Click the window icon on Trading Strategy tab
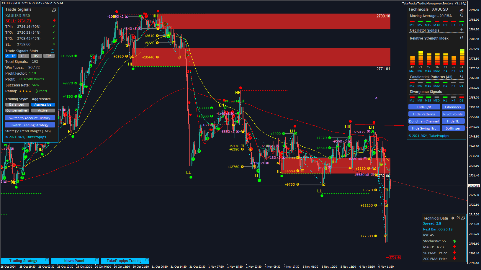This screenshot has width=481, height=270. coord(47,260)
